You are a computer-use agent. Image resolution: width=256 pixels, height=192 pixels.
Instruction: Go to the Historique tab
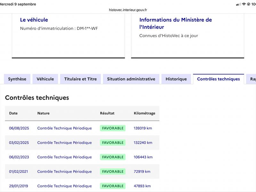coord(176,79)
